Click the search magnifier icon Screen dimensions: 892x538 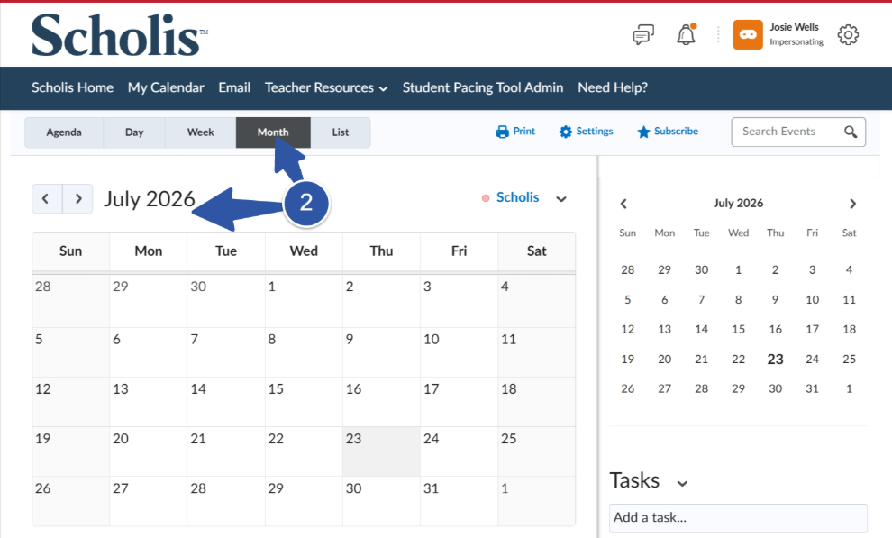click(x=851, y=132)
